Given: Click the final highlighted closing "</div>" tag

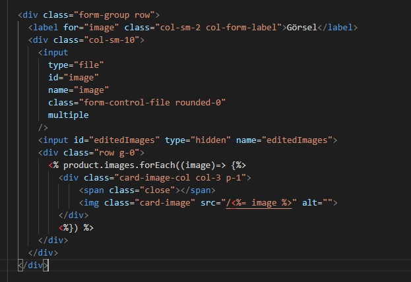Looking at the screenshot, I should pyautogui.click(x=33, y=266).
